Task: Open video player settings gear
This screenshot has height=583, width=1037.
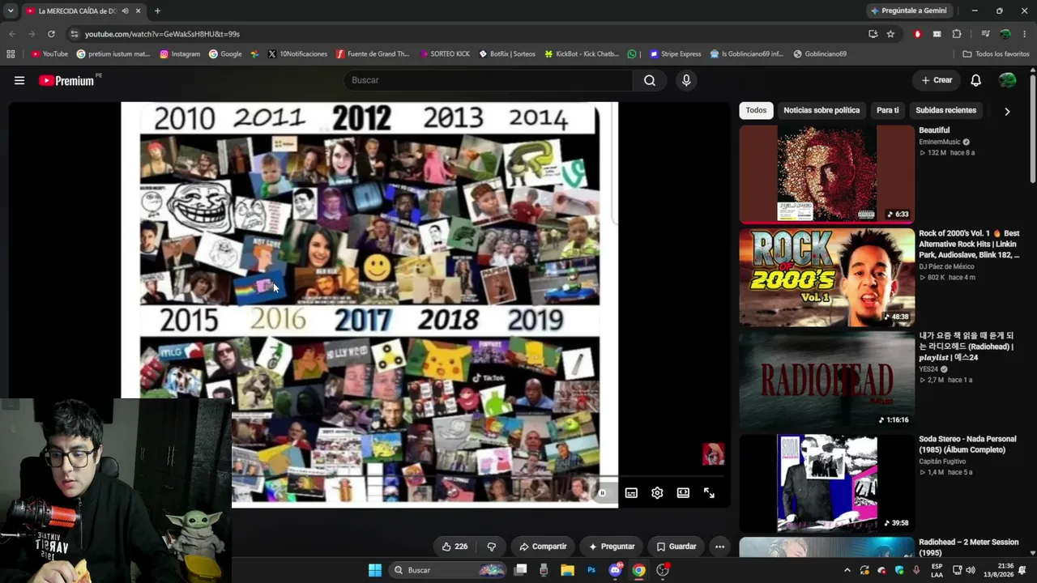Action: (657, 492)
